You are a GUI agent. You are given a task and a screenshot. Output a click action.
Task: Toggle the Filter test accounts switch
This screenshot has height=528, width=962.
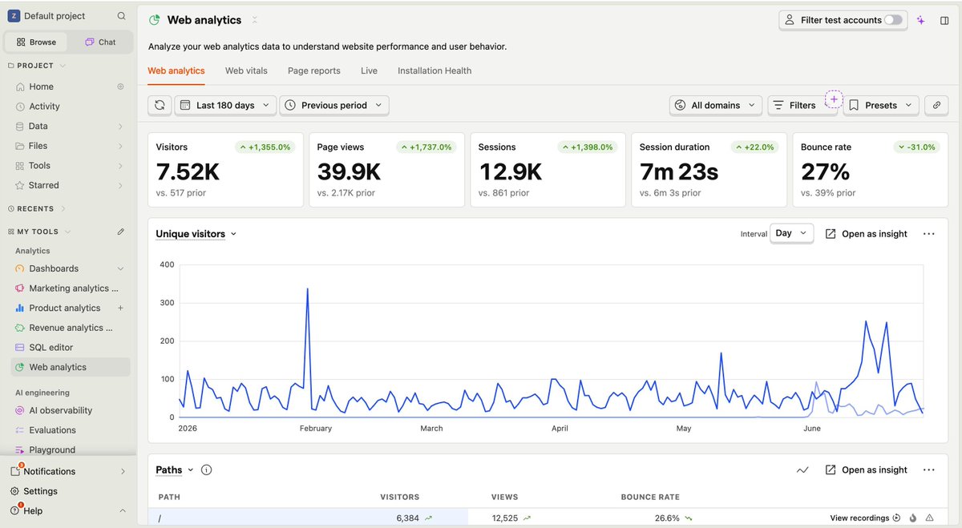click(x=893, y=20)
